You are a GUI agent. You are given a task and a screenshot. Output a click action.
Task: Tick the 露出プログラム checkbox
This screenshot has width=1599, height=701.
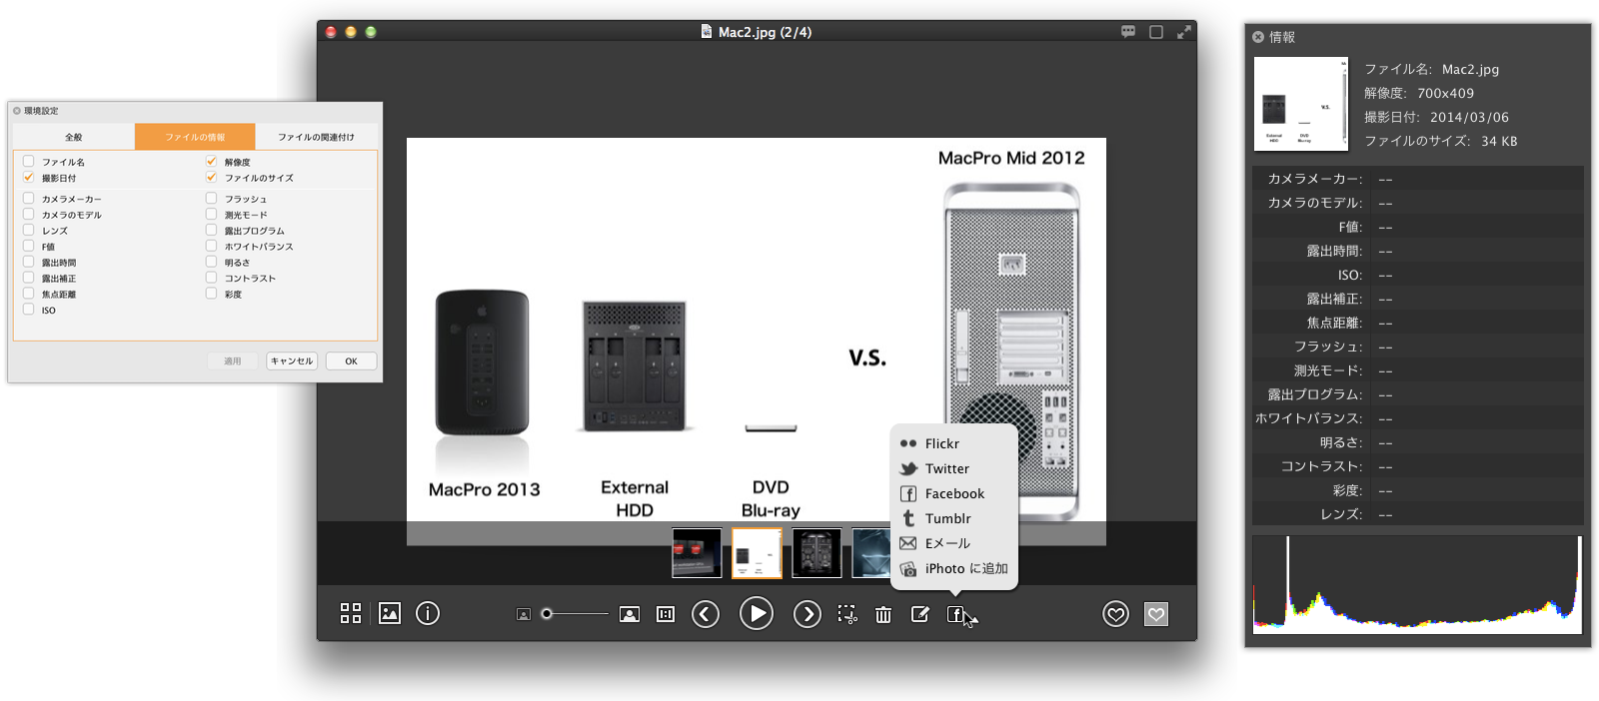(212, 230)
